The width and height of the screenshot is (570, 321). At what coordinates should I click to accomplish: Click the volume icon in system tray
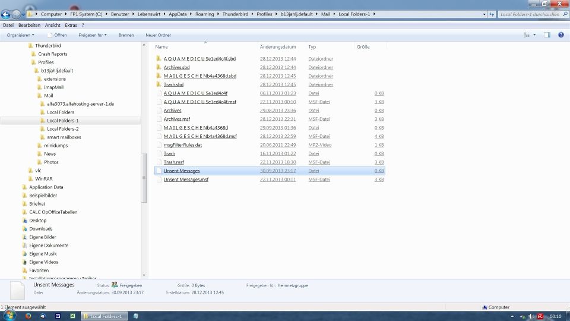(x=531, y=316)
